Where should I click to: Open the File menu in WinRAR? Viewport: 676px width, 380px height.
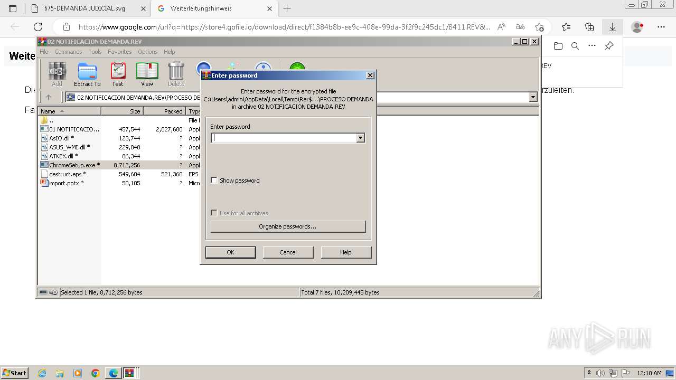tap(44, 52)
